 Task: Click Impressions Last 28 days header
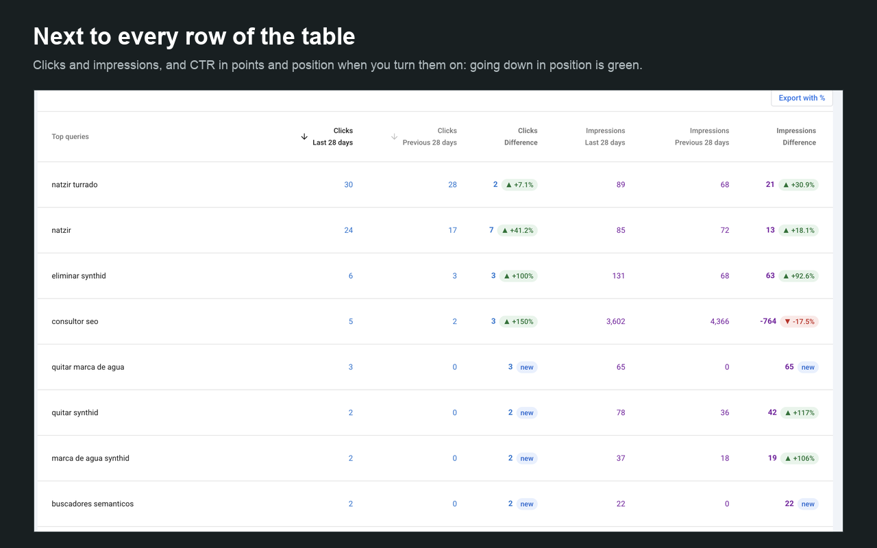(605, 136)
